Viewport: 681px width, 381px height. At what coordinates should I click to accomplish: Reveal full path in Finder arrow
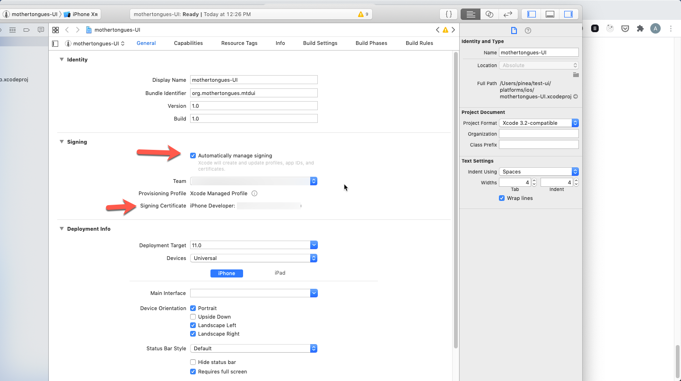576,96
